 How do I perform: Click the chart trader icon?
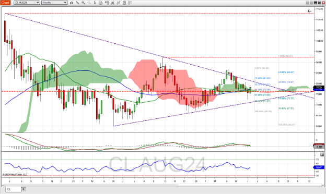coord(107,3)
